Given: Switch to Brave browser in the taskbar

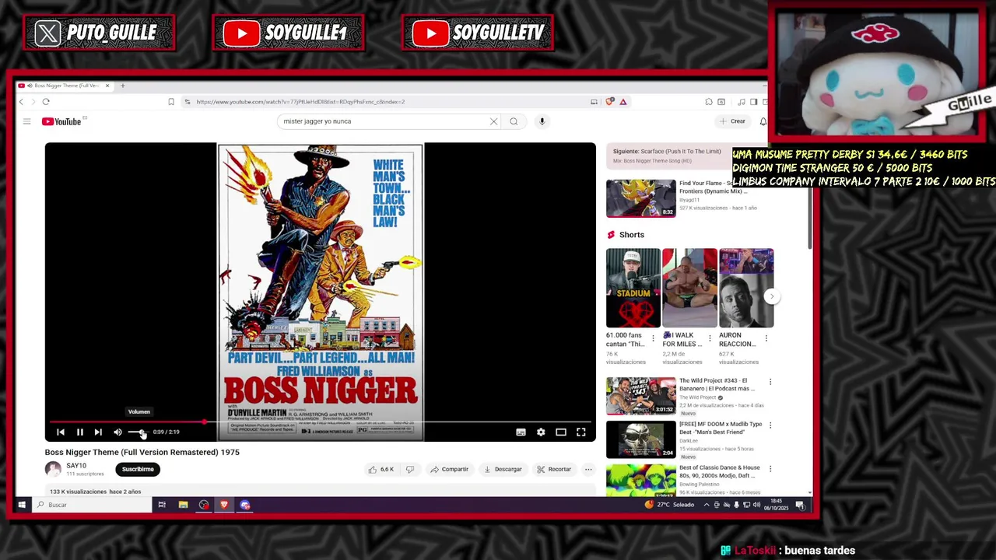Looking at the screenshot, I should pos(224,505).
